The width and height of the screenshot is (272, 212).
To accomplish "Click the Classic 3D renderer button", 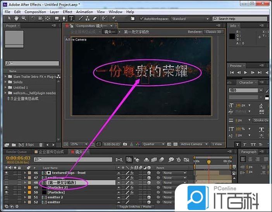I will [x=214, y=32].
